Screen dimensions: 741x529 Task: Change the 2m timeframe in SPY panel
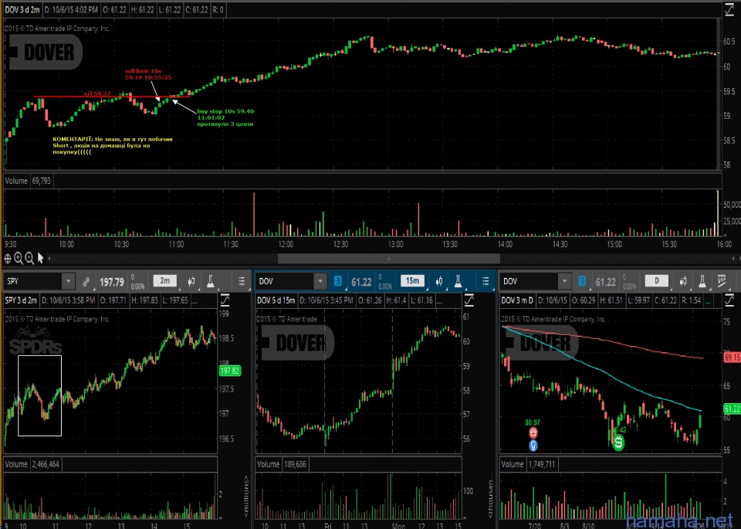point(165,281)
